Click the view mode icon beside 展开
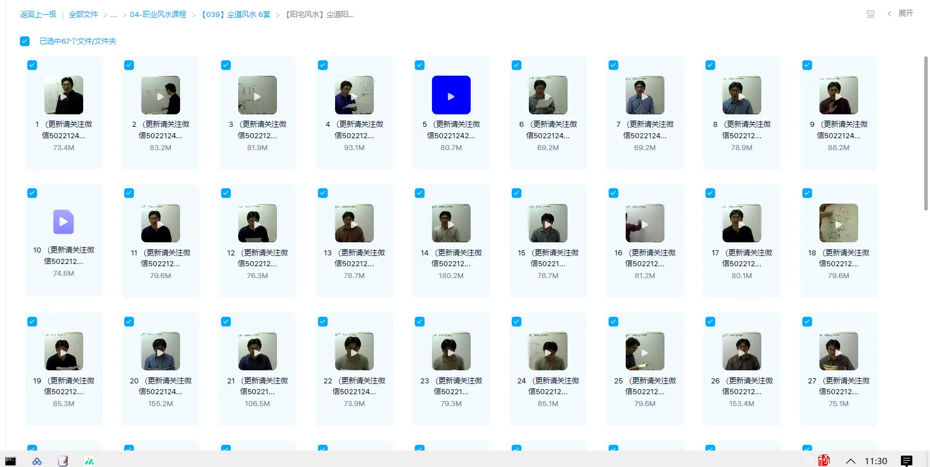930x467 pixels. 871,14
